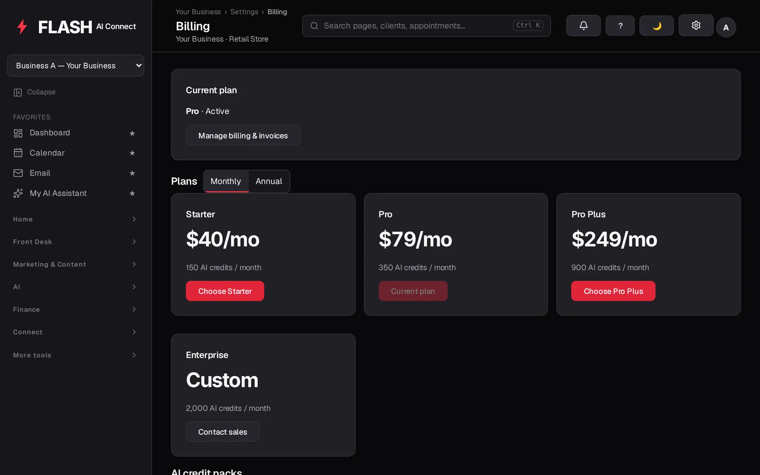Screen dimensions: 760x475
Task: Click the Calendar icon in favorites
Action: coord(18,153)
